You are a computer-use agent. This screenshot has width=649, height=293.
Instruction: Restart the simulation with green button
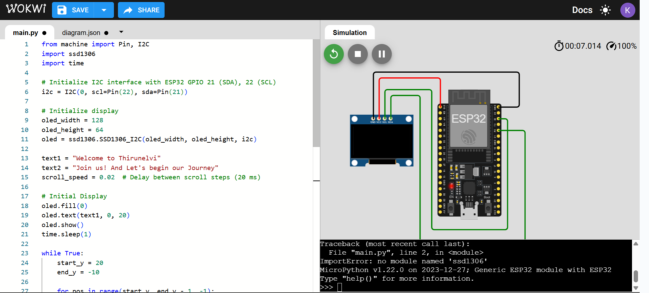click(x=334, y=54)
